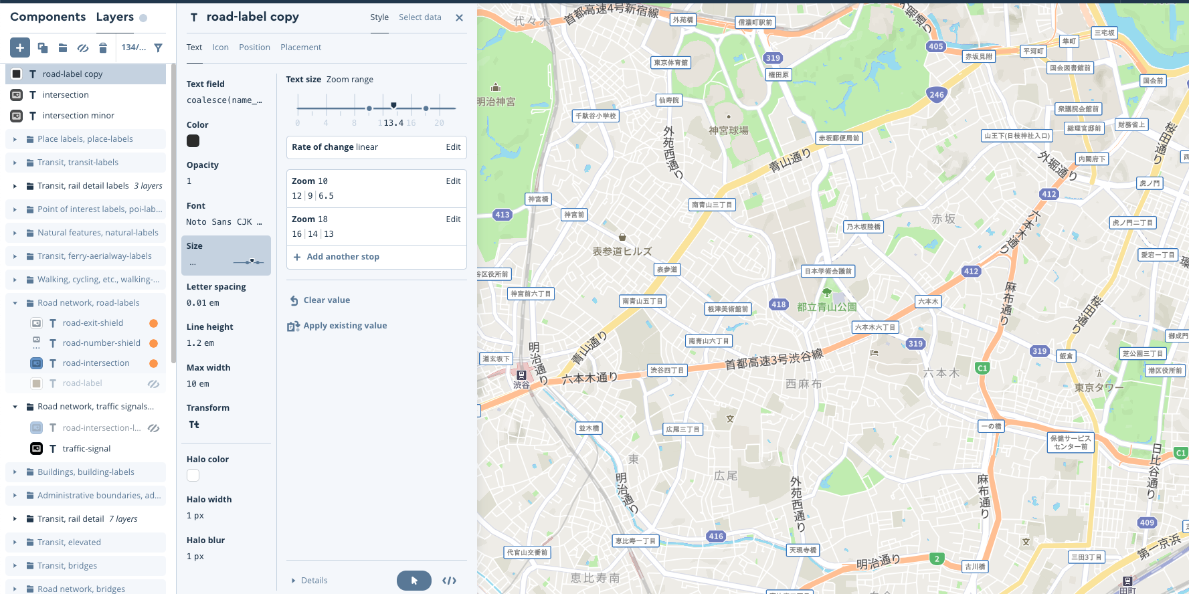Click the intersection layer symbol icon
1189x594 pixels.
pyautogui.click(x=17, y=95)
